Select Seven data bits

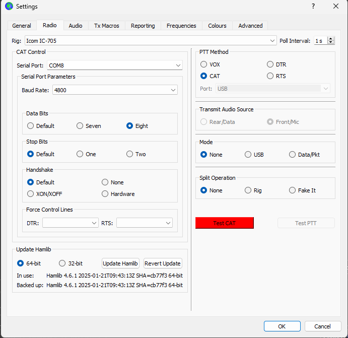89,126
